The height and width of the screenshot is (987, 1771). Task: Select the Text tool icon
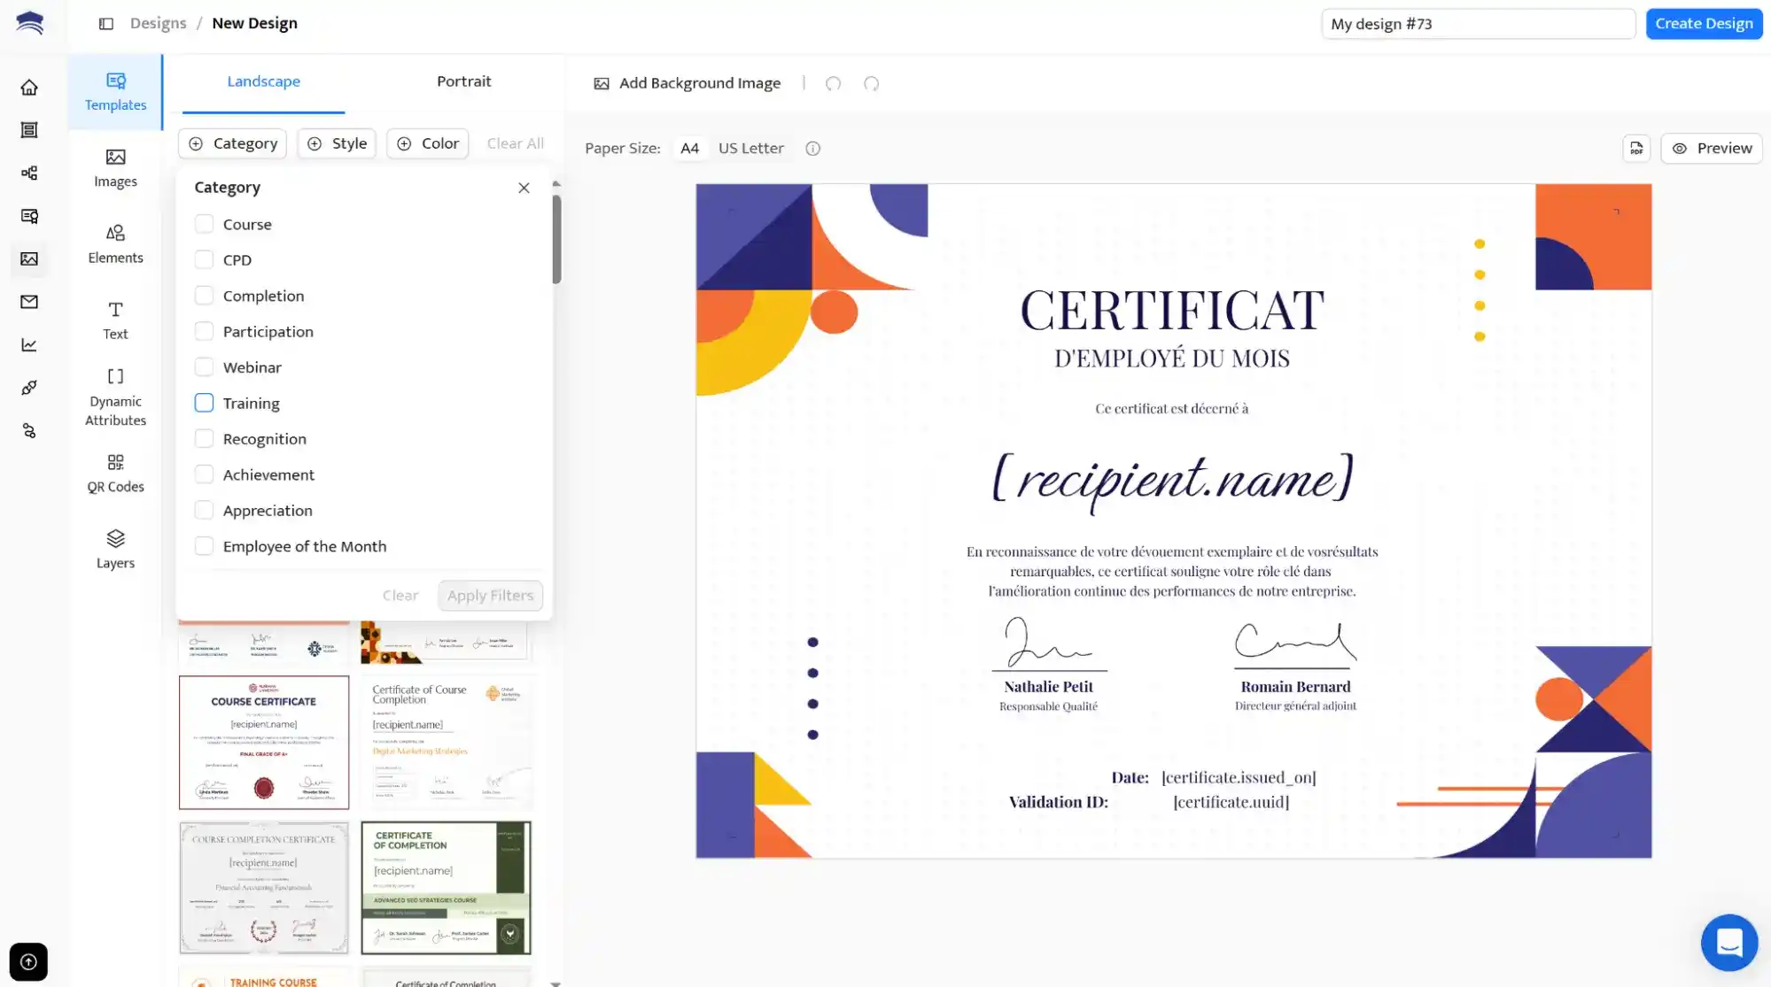pyautogui.click(x=115, y=319)
